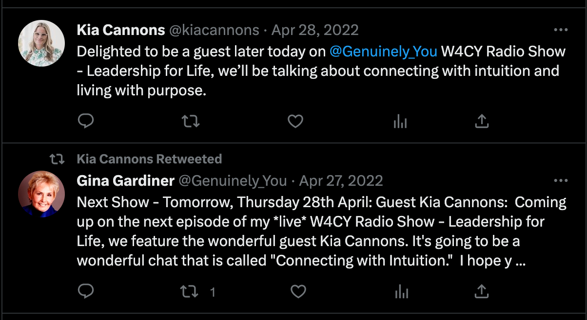Viewport: 587px width, 320px height.
Task: Click the Kia Cannons Retweeted label
Action: (149, 159)
